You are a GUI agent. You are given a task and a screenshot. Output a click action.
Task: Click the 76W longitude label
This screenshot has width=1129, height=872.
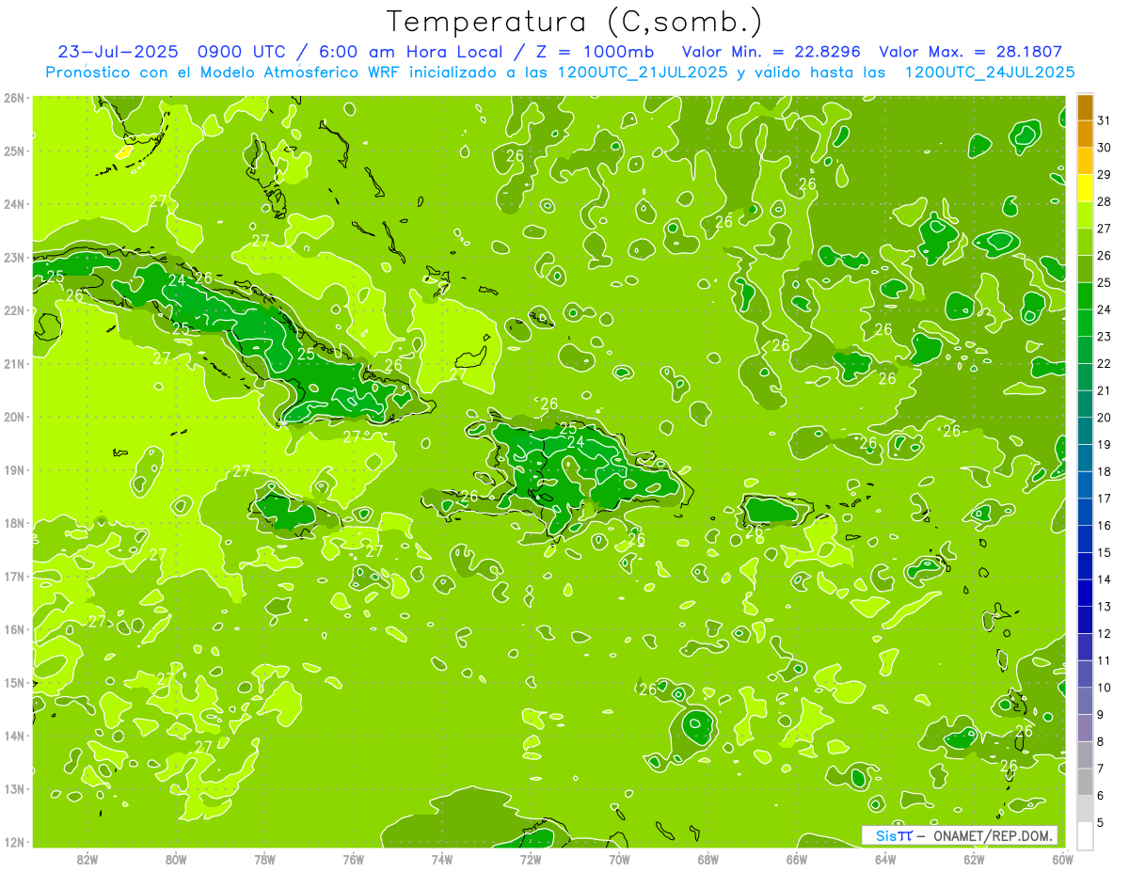[354, 859]
